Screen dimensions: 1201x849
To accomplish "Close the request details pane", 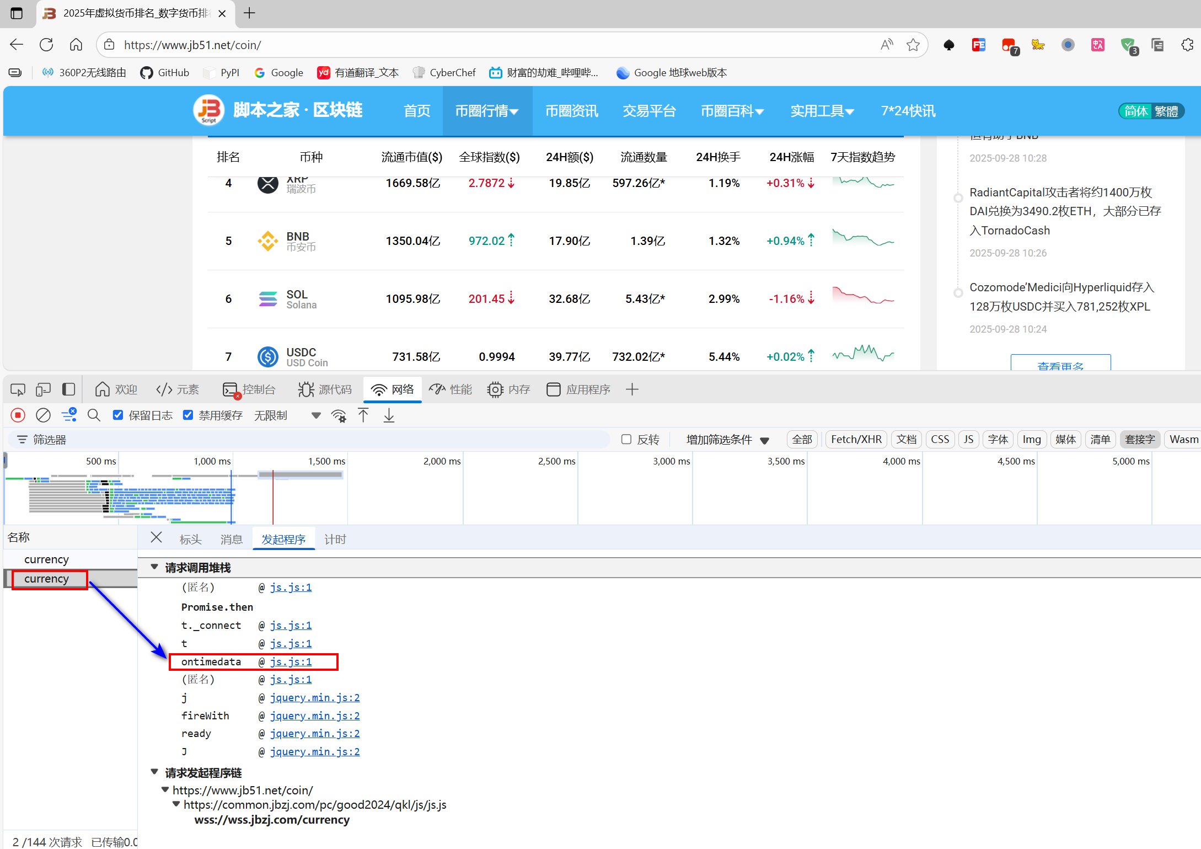I will 157,538.
